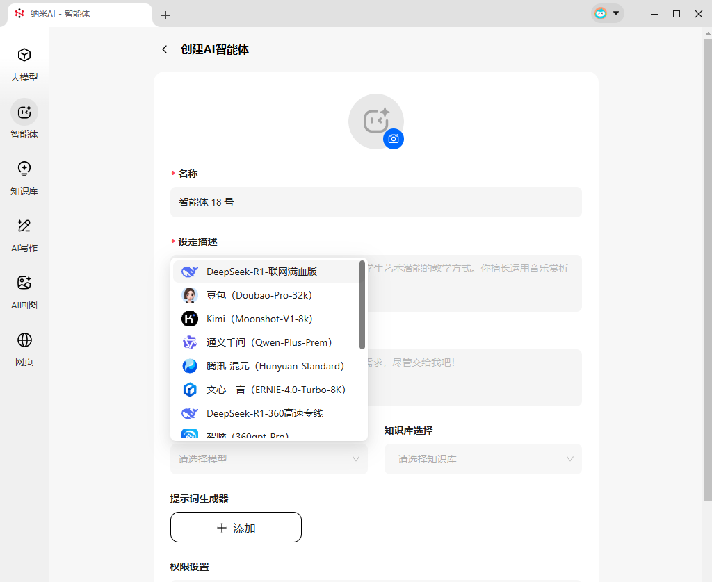Choose DeepSeek-R1-360高速专线 model
712x582 pixels.
pos(266,413)
